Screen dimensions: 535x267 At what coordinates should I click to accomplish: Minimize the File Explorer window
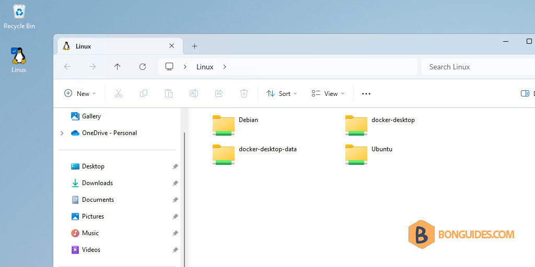click(506, 41)
